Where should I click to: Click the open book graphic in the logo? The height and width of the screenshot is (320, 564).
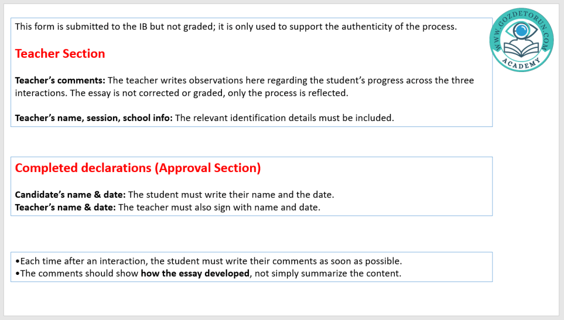[x=521, y=51]
